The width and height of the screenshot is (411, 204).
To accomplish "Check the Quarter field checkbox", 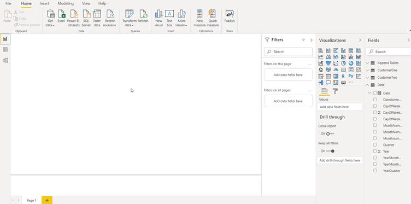I will [375, 145].
